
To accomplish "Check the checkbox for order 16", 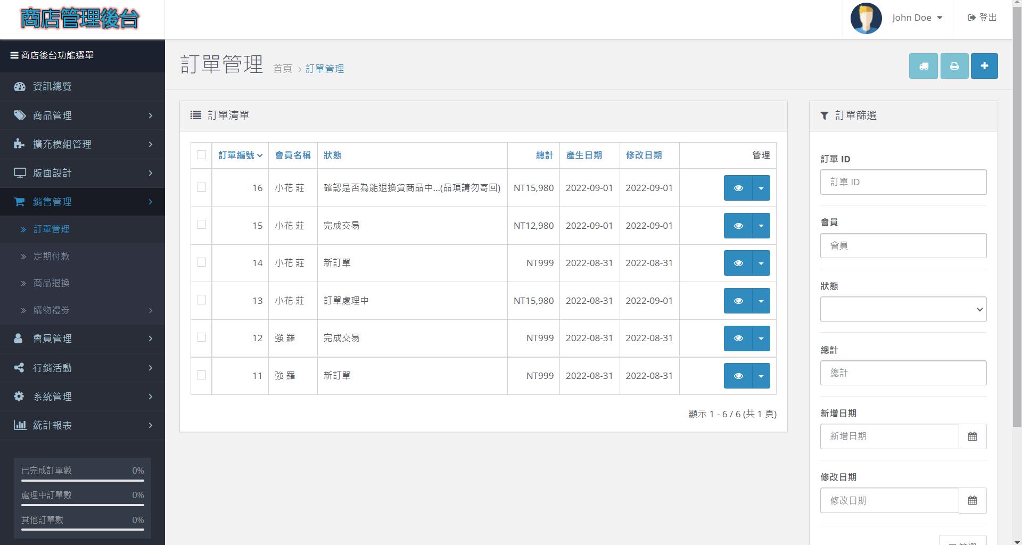I will point(201,187).
